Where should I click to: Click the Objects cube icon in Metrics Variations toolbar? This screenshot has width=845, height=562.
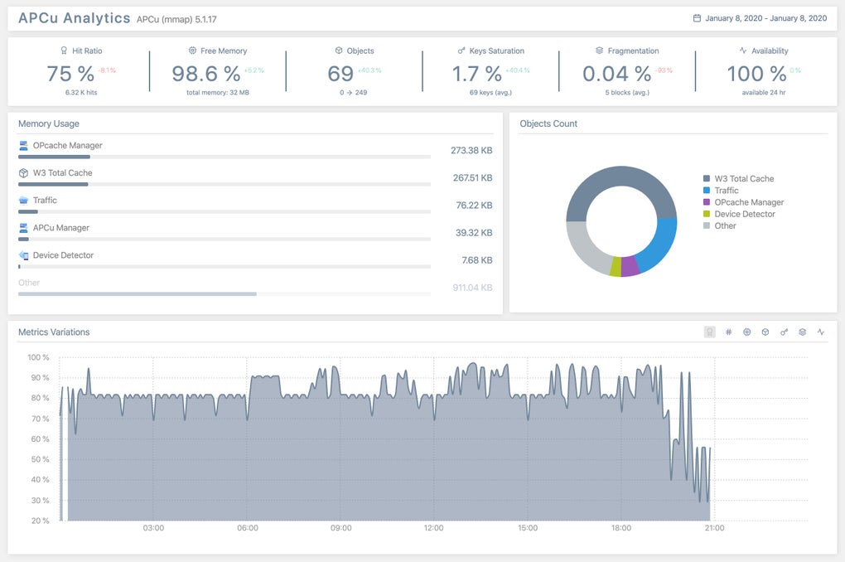765,332
